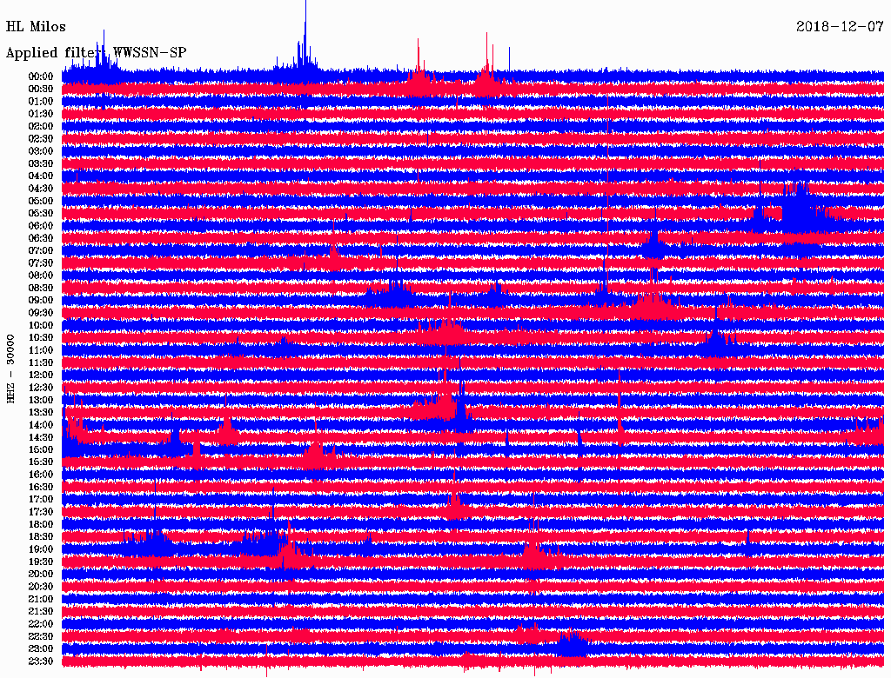Select the 06:00 time label
891x678 pixels.
(x=41, y=226)
